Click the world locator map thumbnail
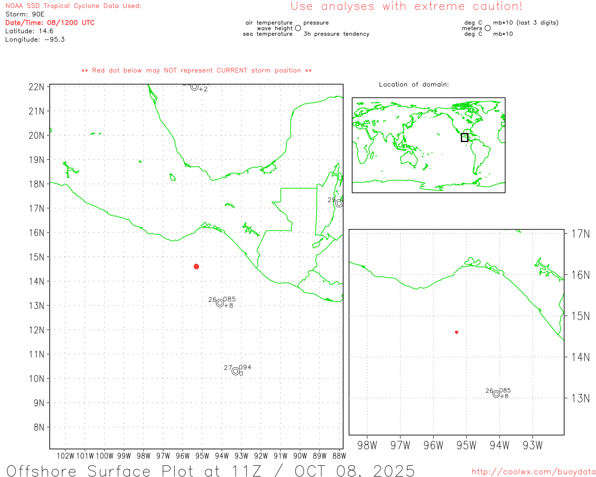 pos(428,145)
